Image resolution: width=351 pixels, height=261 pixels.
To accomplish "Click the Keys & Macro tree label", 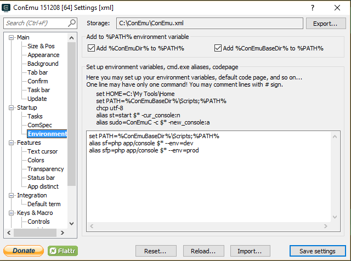I will tap(35, 213).
